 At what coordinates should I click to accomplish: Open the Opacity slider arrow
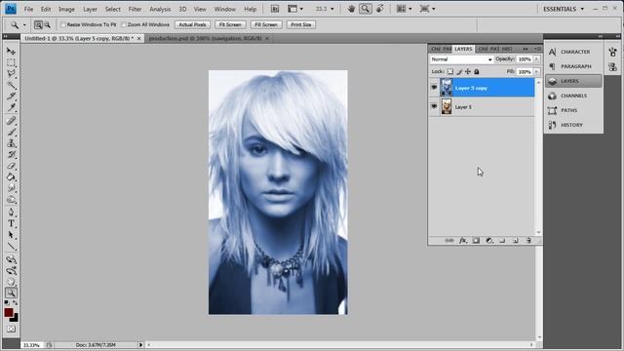click(536, 59)
